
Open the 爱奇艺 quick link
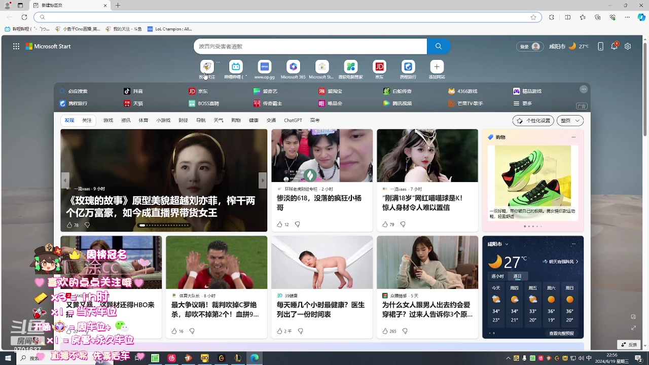point(265,91)
